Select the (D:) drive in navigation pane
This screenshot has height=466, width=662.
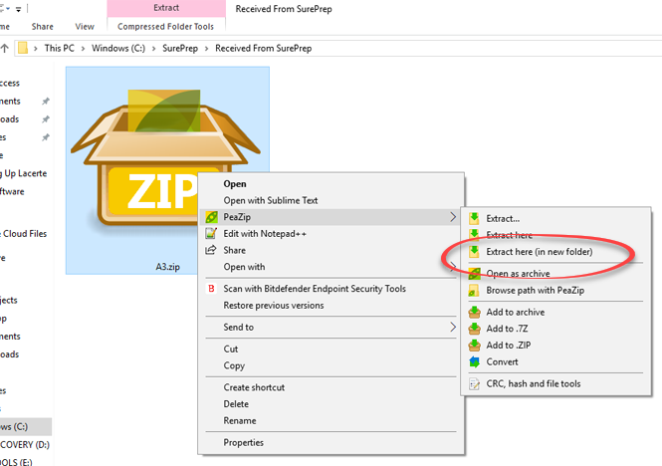tap(25, 445)
